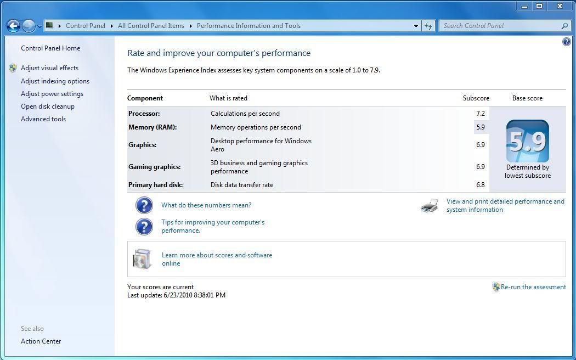Click the Back navigation arrow button
Screen dimensions: 576x360
point(13,26)
